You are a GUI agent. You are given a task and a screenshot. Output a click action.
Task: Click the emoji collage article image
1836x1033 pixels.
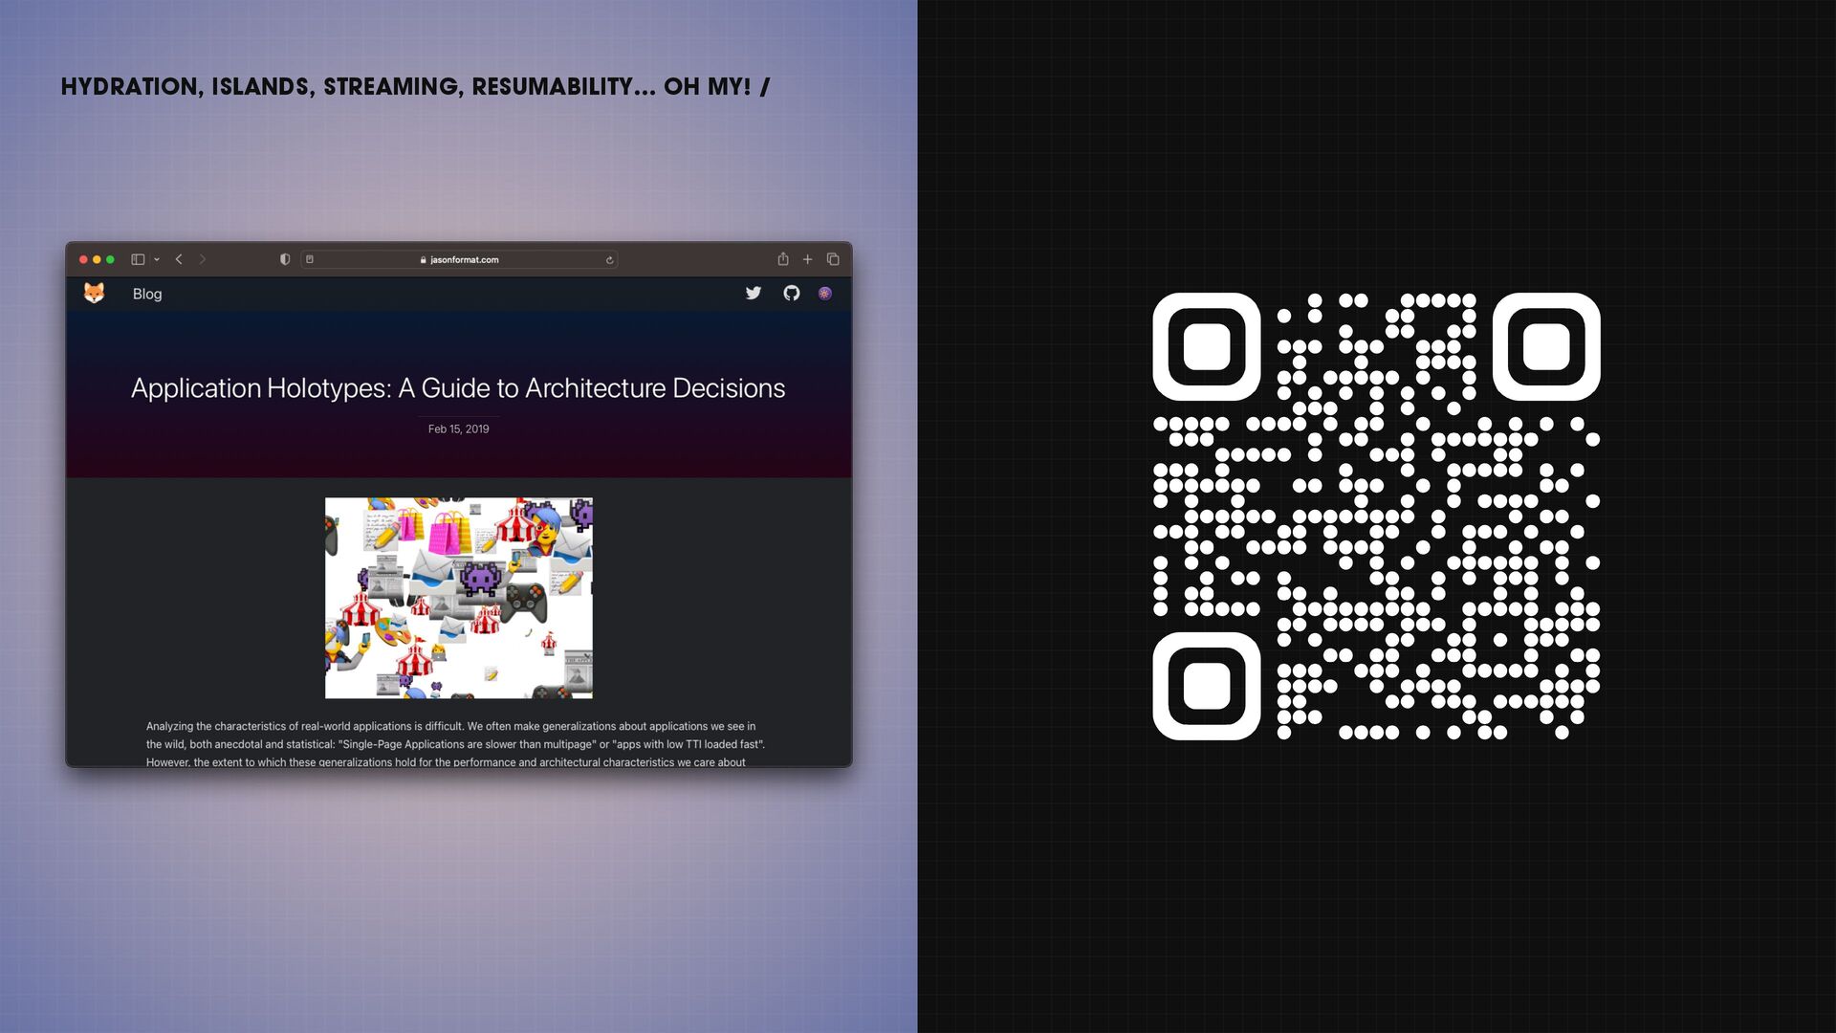pyautogui.click(x=458, y=597)
